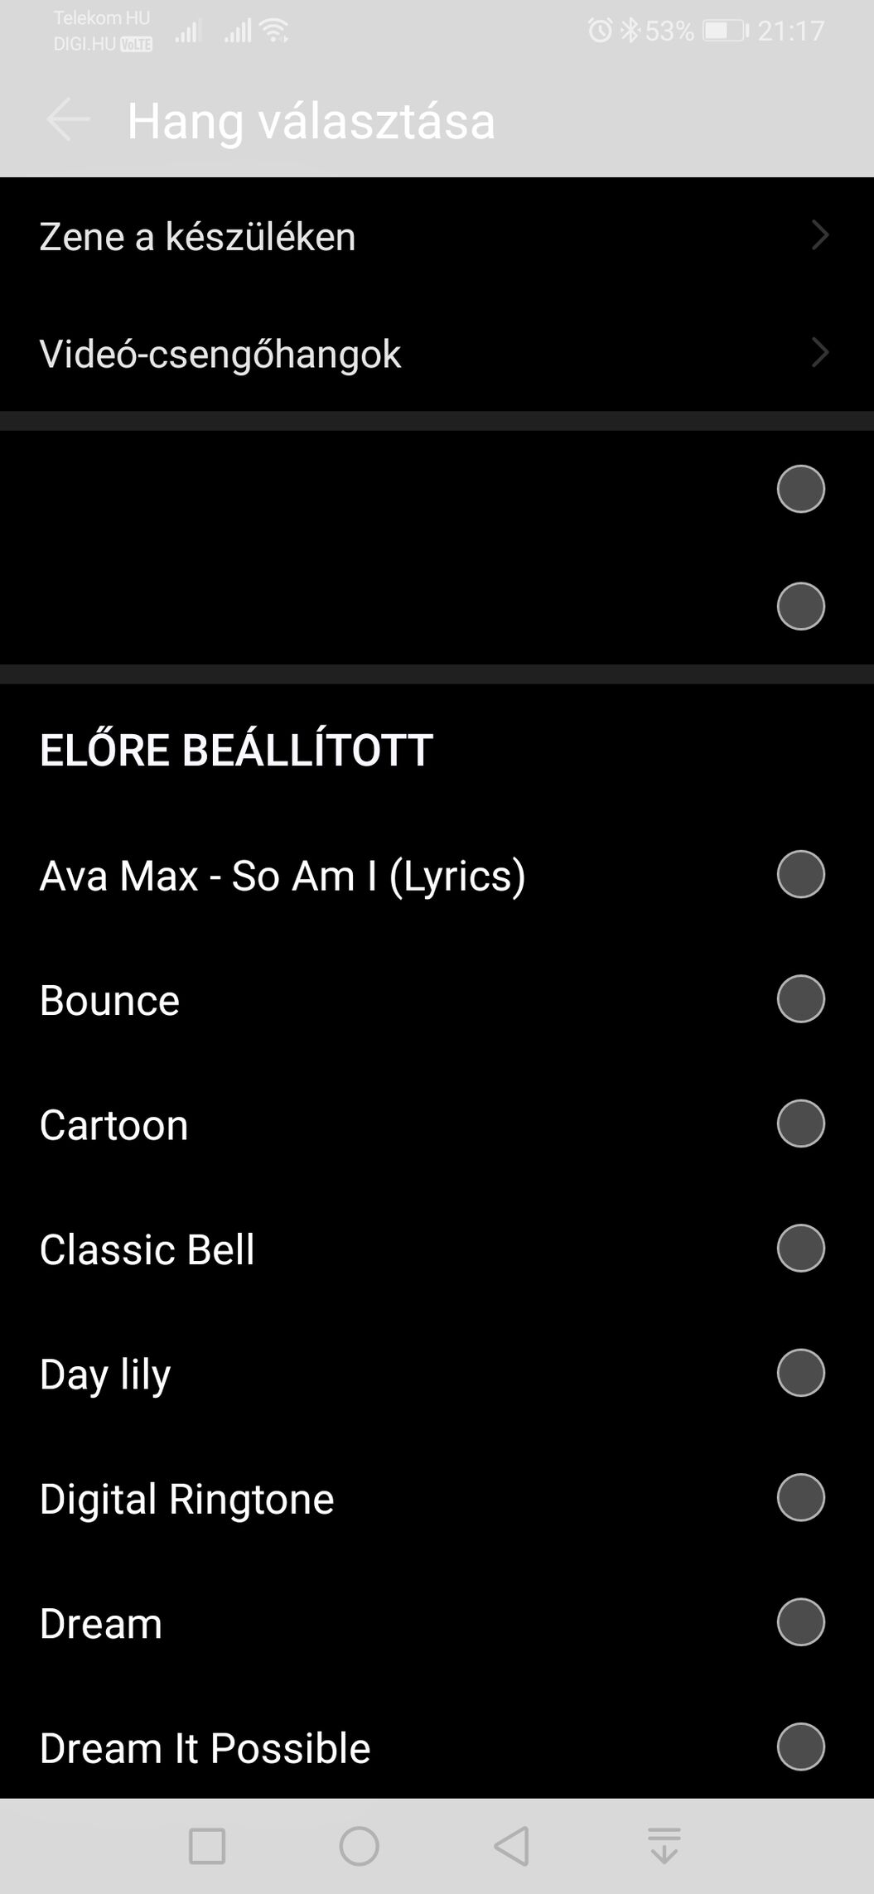Tap the hide navigation bar icon
The image size is (874, 1894).
(x=664, y=1845)
